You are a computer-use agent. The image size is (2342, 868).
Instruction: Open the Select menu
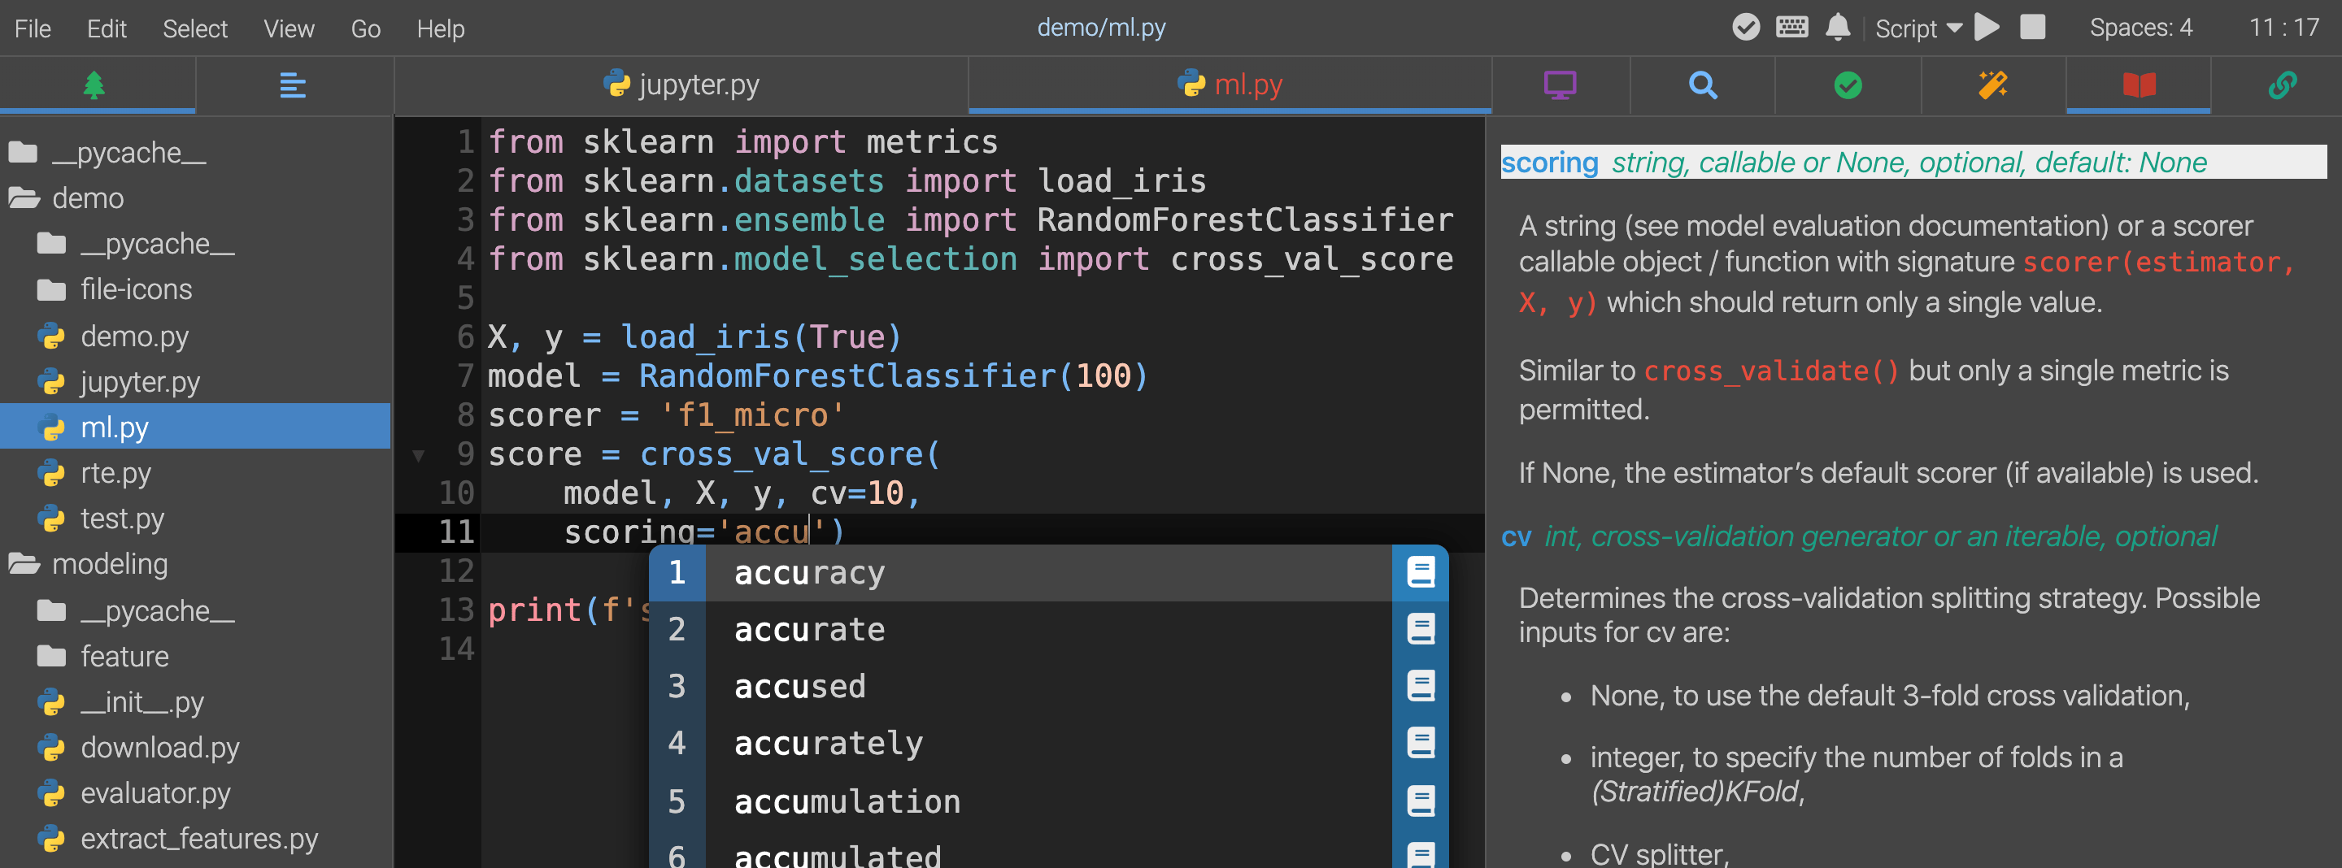[194, 28]
